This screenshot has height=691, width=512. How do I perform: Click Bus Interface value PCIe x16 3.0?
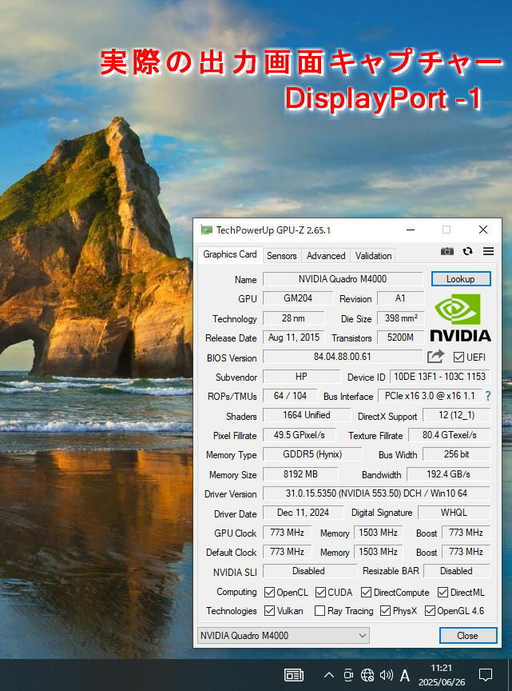coord(430,396)
